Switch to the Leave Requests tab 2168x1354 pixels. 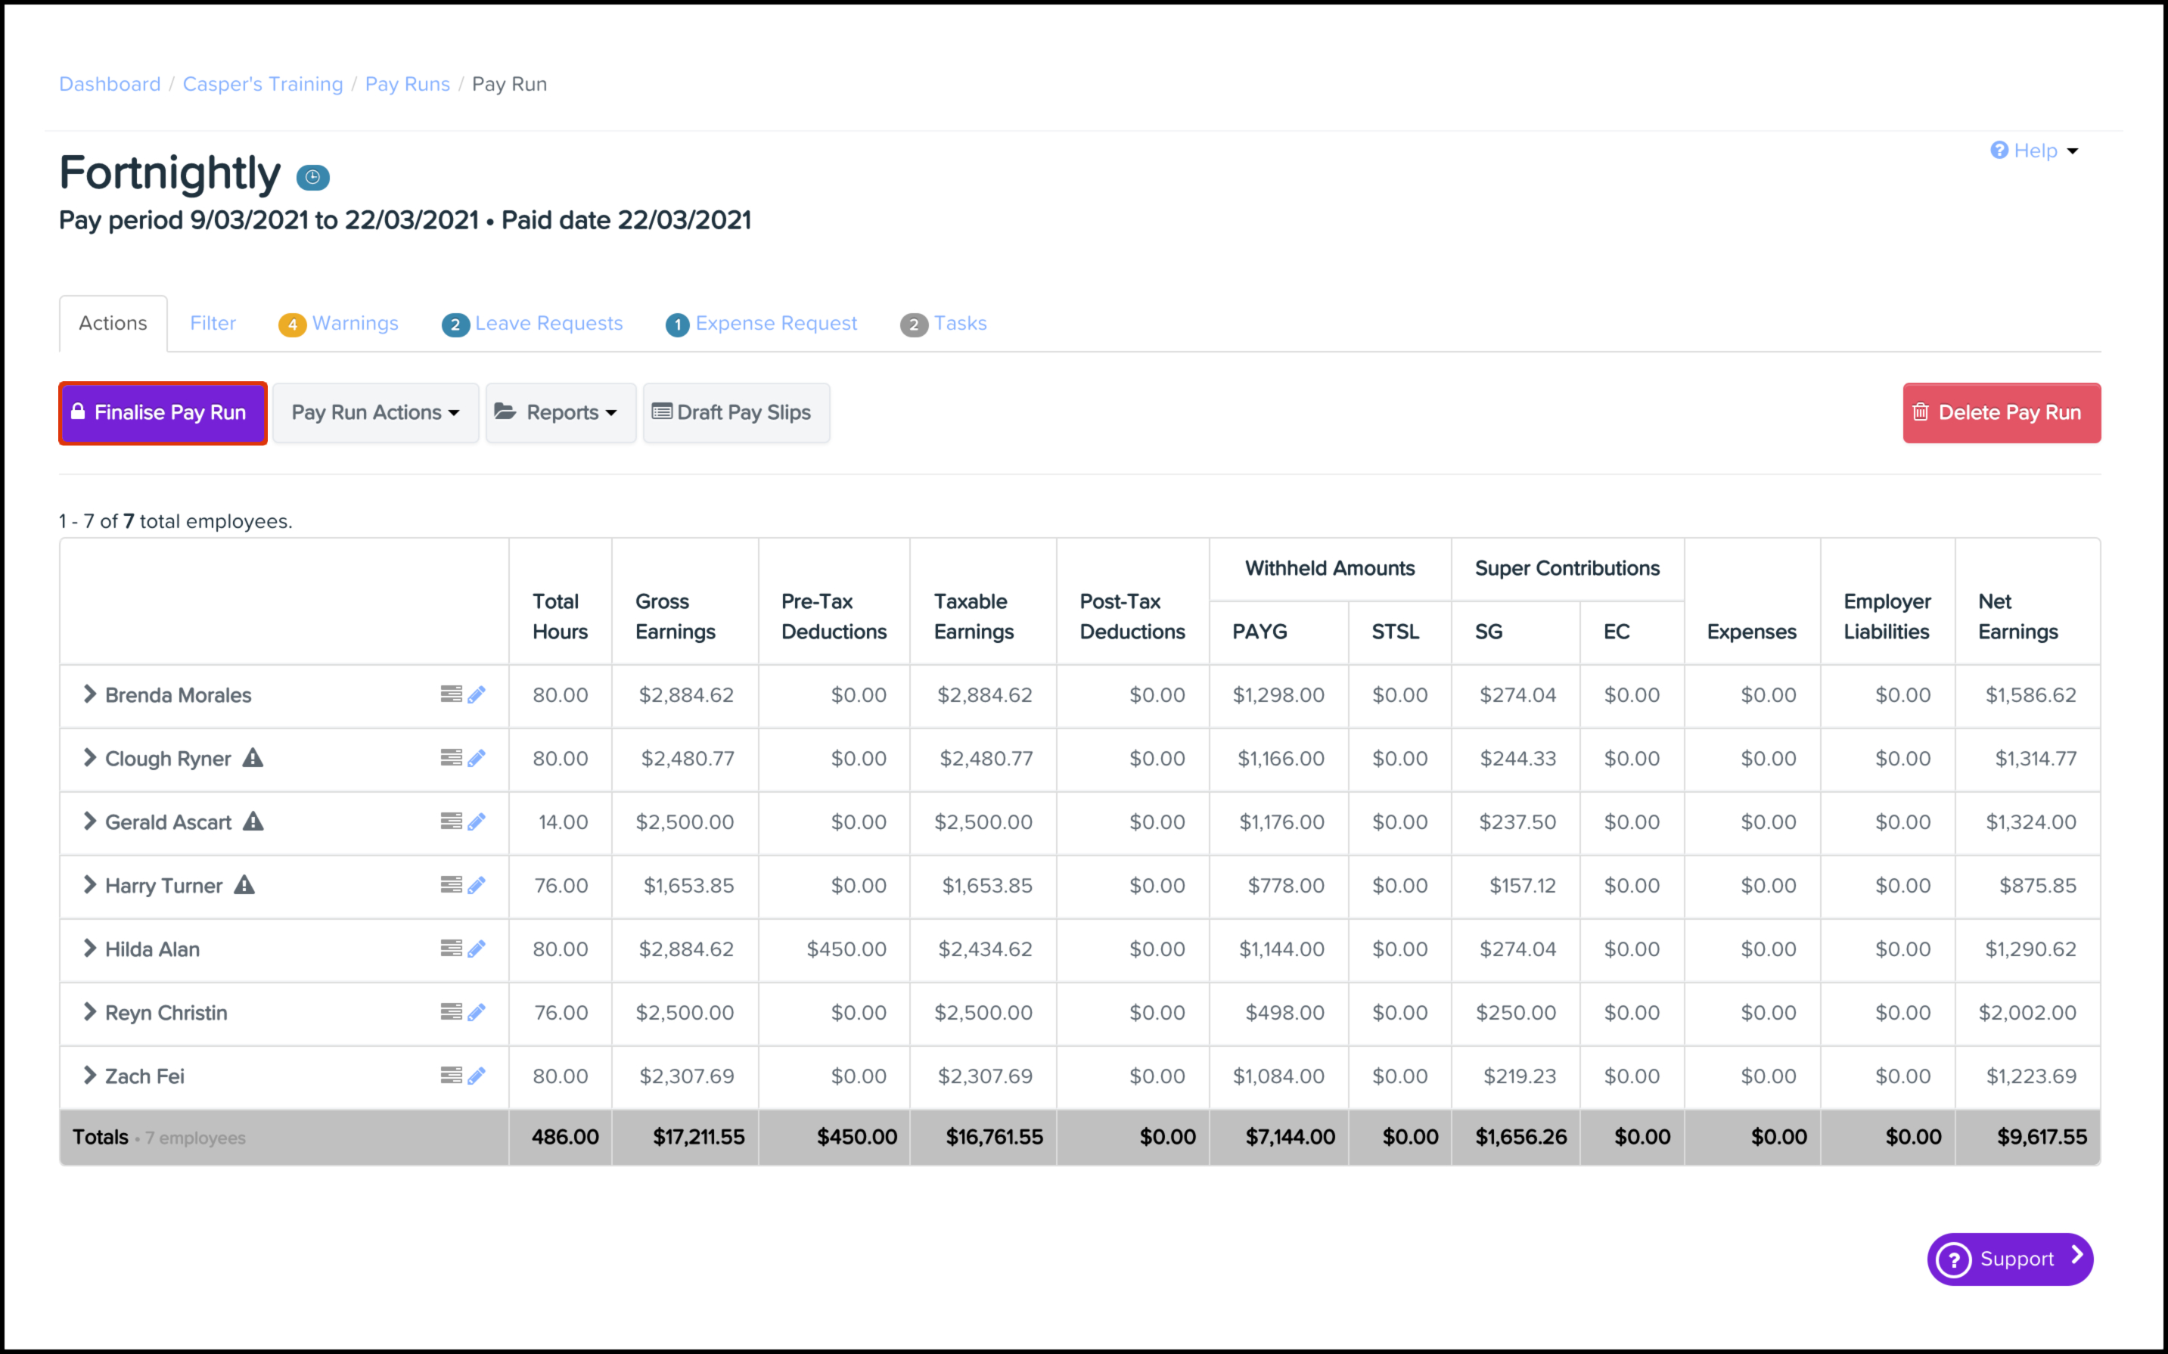533,323
